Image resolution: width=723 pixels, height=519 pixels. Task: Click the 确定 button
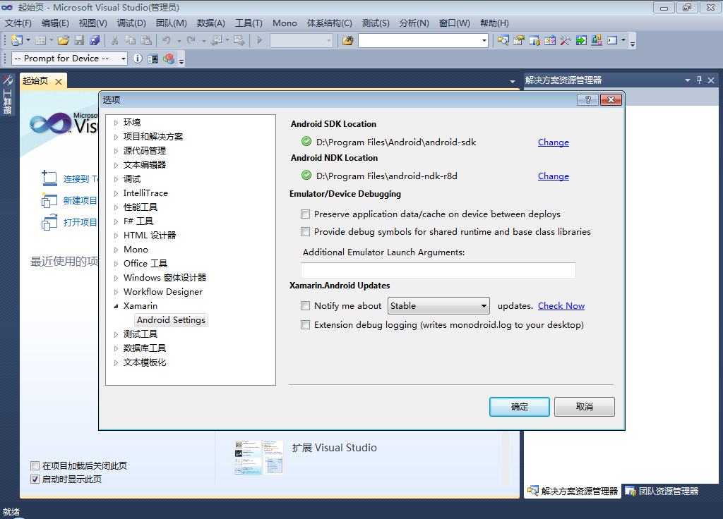point(519,407)
